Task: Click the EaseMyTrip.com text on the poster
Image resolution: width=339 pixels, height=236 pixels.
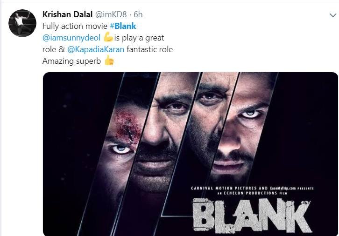Action: pyautogui.click(x=282, y=188)
